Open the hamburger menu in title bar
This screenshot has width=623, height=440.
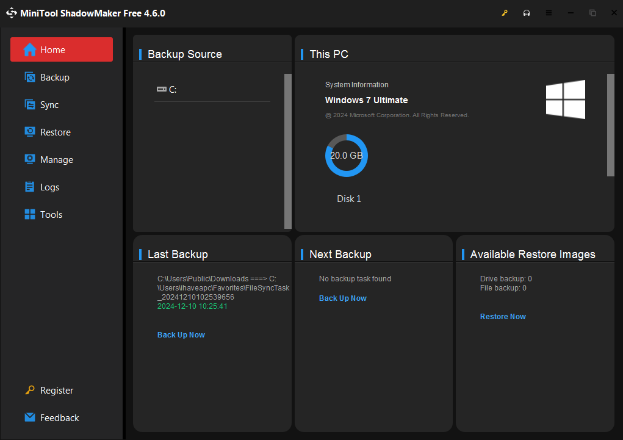pos(549,13)
